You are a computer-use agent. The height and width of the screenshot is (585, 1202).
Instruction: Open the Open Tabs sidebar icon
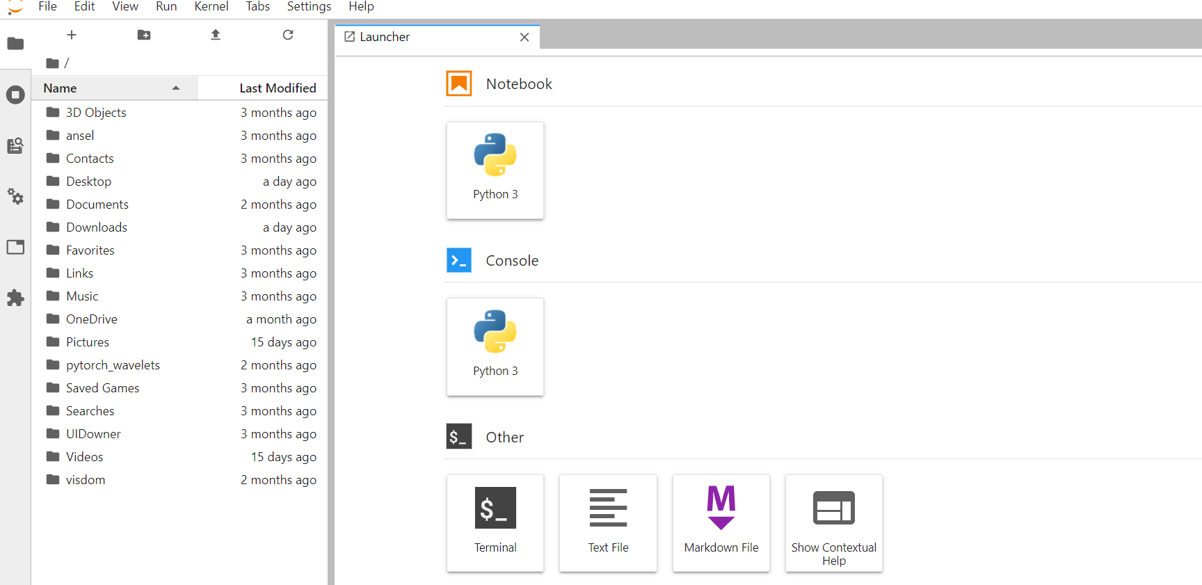15,247
